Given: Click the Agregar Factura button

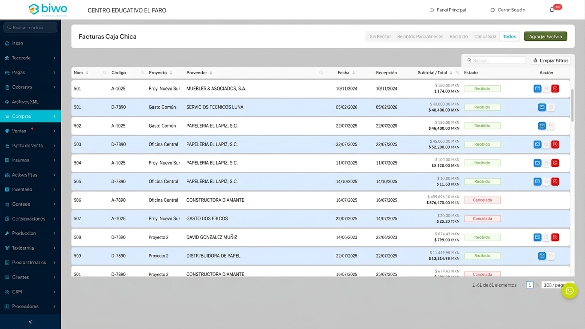Looking at the screenshot, I should (545, 36).
